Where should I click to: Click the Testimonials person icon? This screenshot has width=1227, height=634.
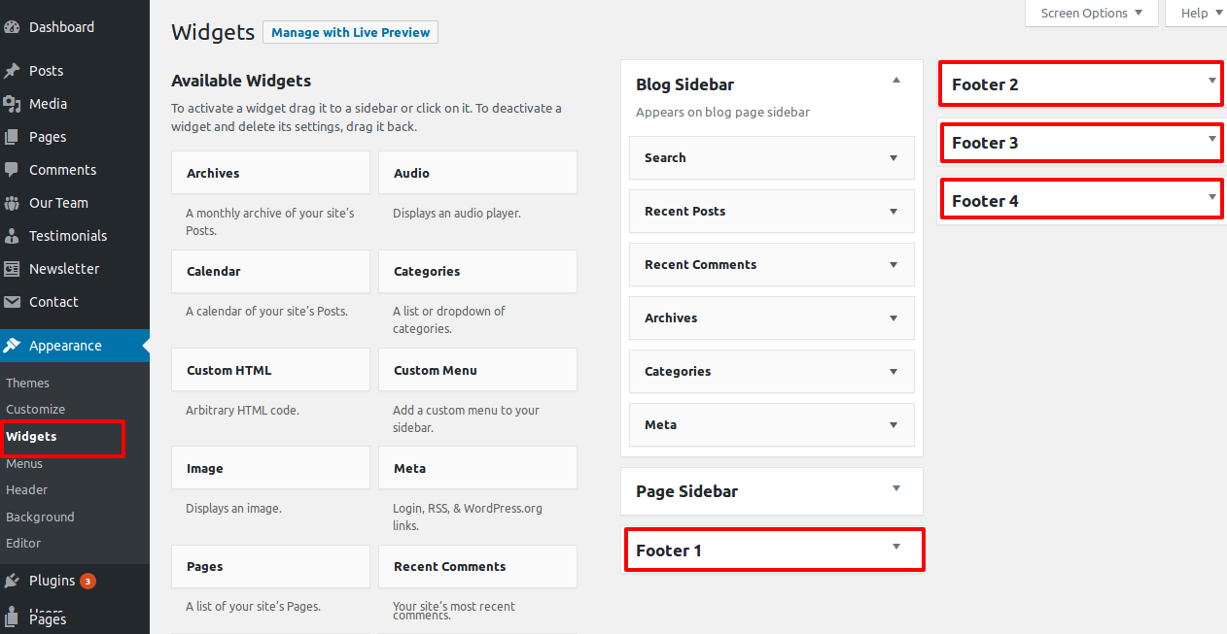point(12,236)
